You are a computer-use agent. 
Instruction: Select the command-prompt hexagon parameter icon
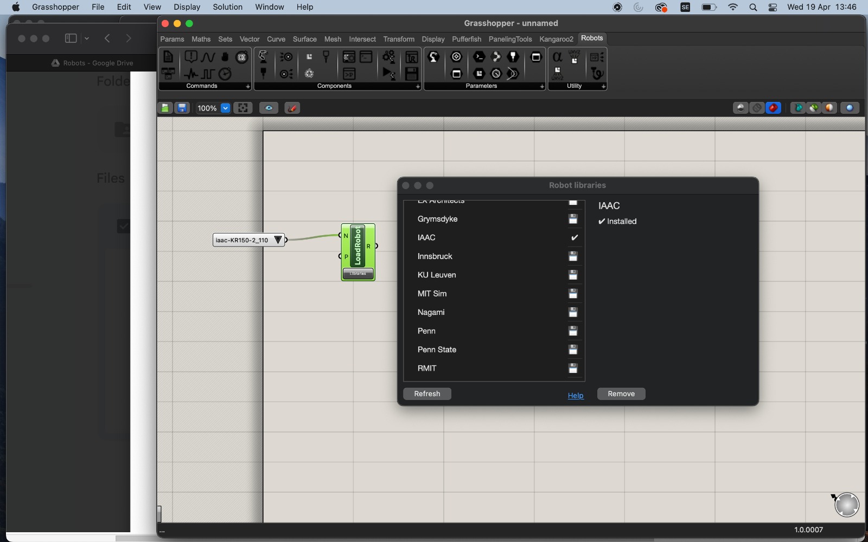[479, 56]
